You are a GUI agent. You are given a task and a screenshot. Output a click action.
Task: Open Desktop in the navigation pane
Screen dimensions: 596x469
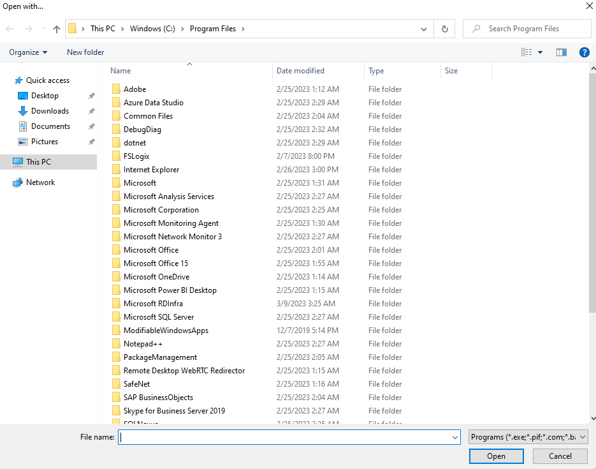pyautogui.click(x=45, y=96)
